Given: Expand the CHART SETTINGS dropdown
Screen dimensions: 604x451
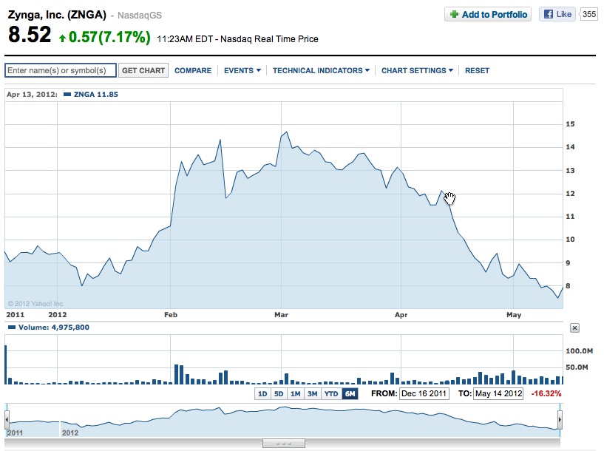Looking at the screenshot, I should coord(417,70).
